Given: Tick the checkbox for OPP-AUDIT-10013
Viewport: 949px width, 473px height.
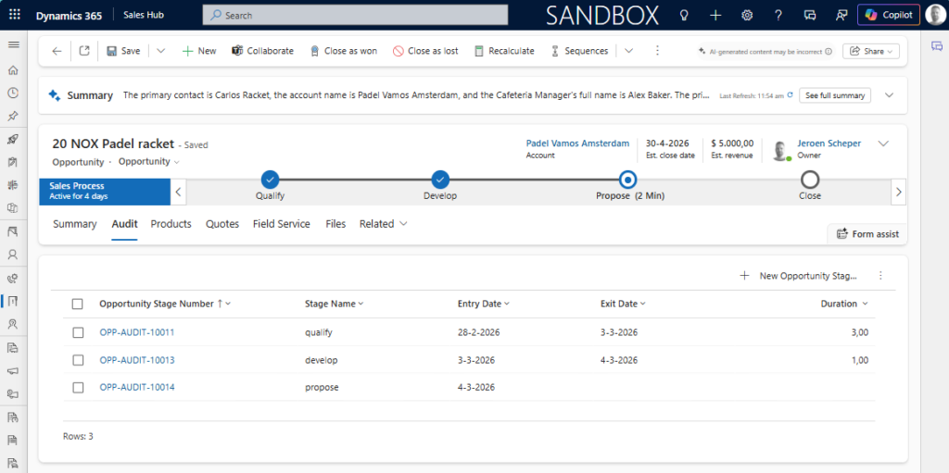Looking at the screenshot, I should tap(78, 360).
